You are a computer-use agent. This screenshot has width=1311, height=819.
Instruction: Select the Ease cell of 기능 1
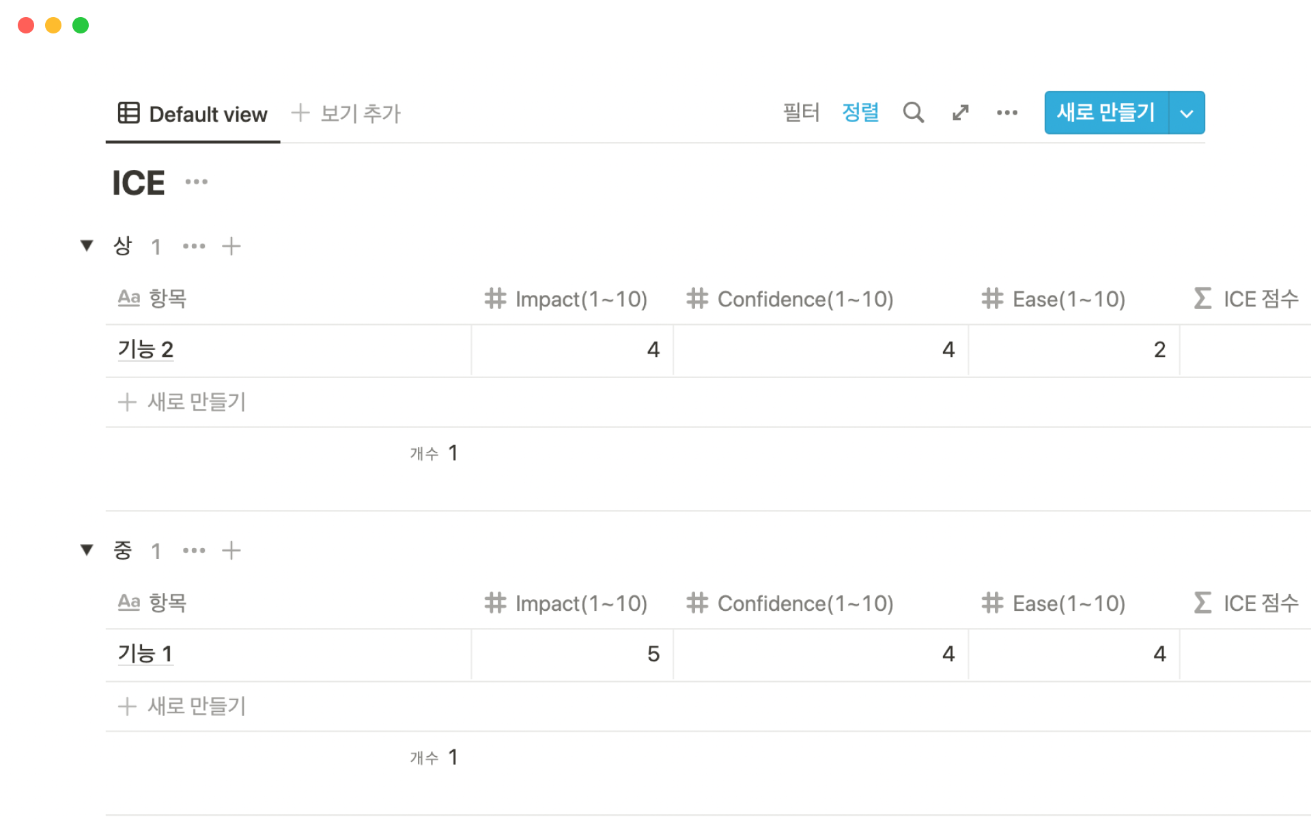tap(1073, 654)
